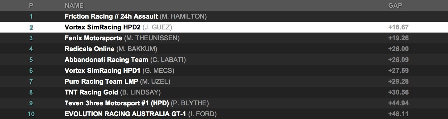
Task: Sort by the NAME column header
Action: click(x=74, y=6)
